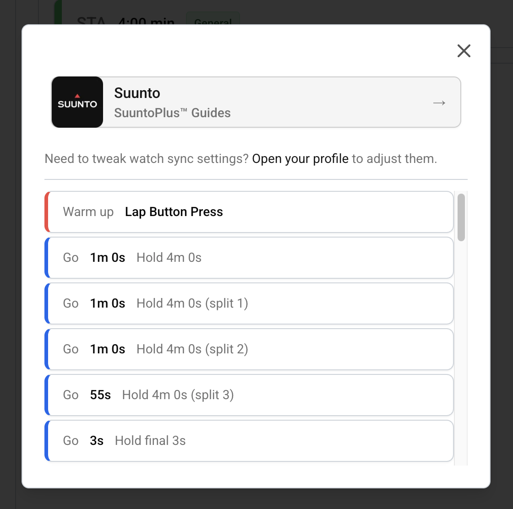Open your profile to adjust sync settings

300,158
